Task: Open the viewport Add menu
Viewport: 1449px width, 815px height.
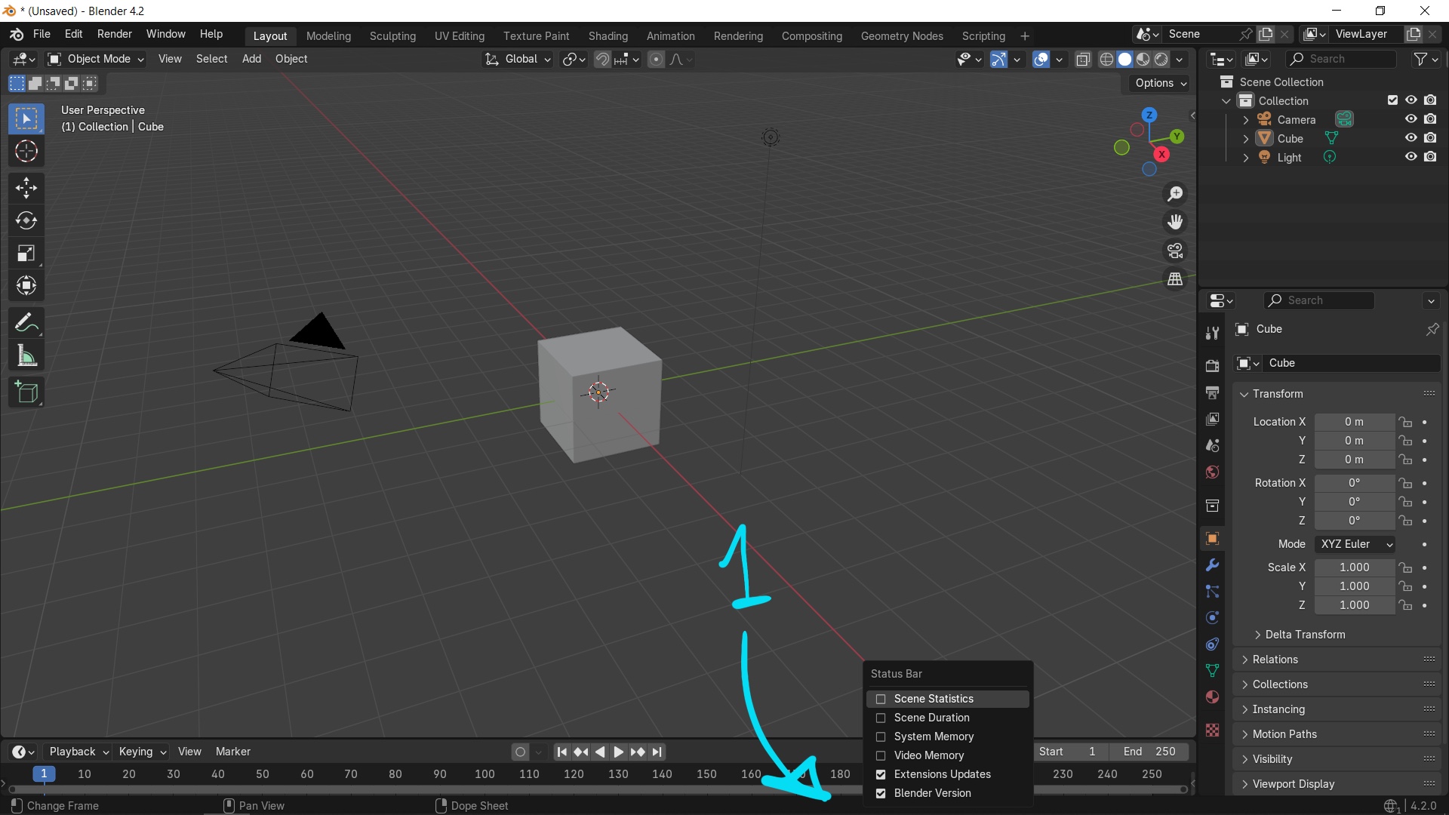Action: pyautogui.click(x=251, y=59)
